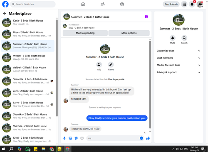Open WhatsApp from the taskbar
Screen dimensions: 208x152
(28, 149)
